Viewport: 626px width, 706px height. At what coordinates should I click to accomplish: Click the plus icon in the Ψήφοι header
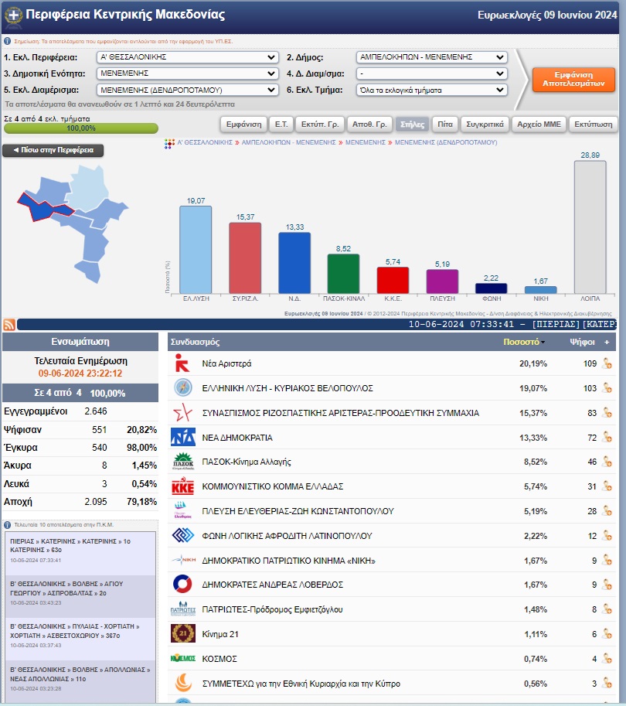point(607,343)
